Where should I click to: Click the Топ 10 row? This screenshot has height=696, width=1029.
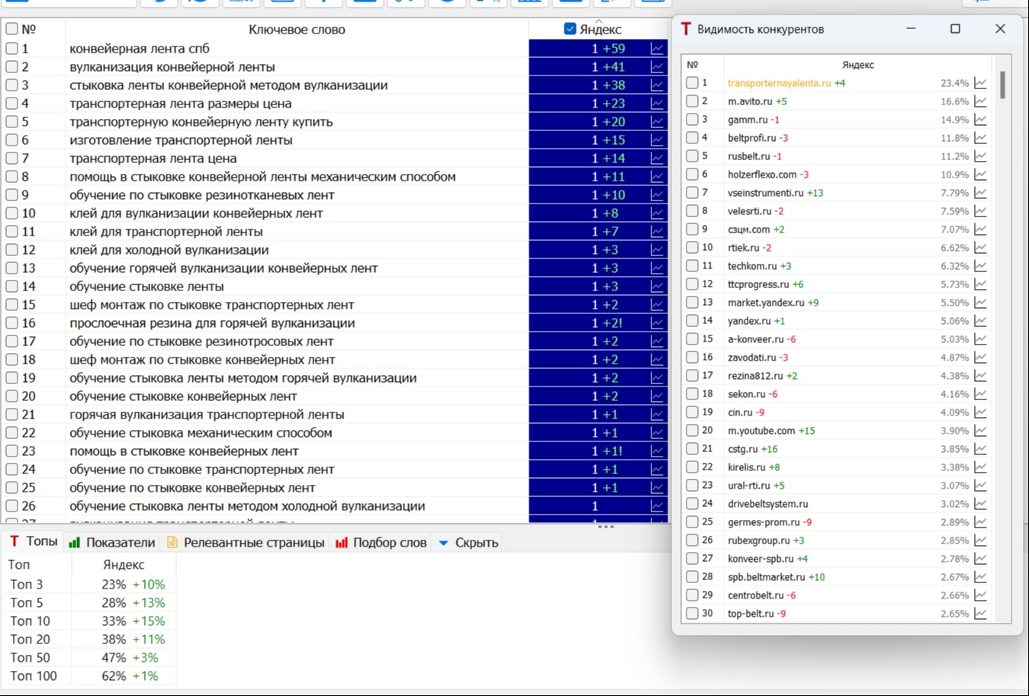tap(90, 621)
